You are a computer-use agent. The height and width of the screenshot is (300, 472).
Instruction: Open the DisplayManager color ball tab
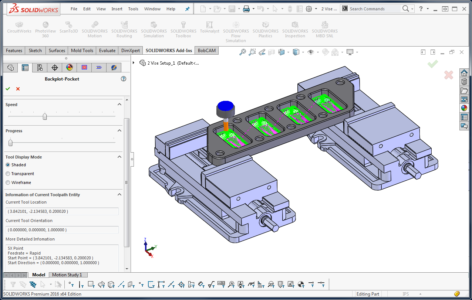tap(70, 68)
